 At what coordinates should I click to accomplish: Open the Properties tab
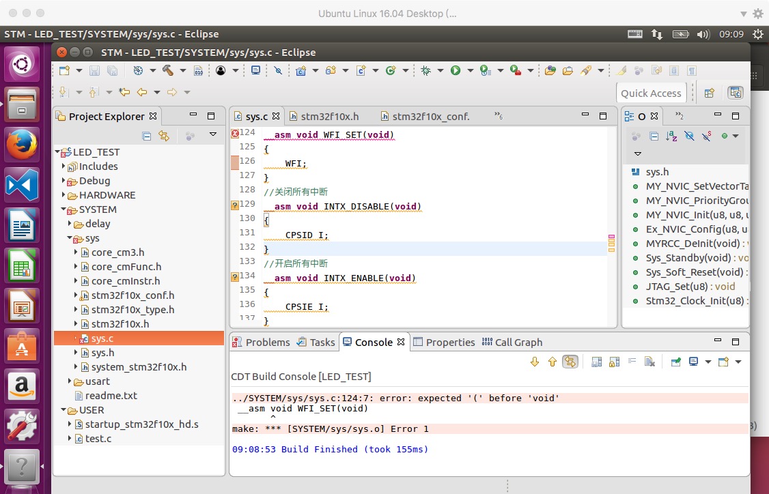click(445, 342)
